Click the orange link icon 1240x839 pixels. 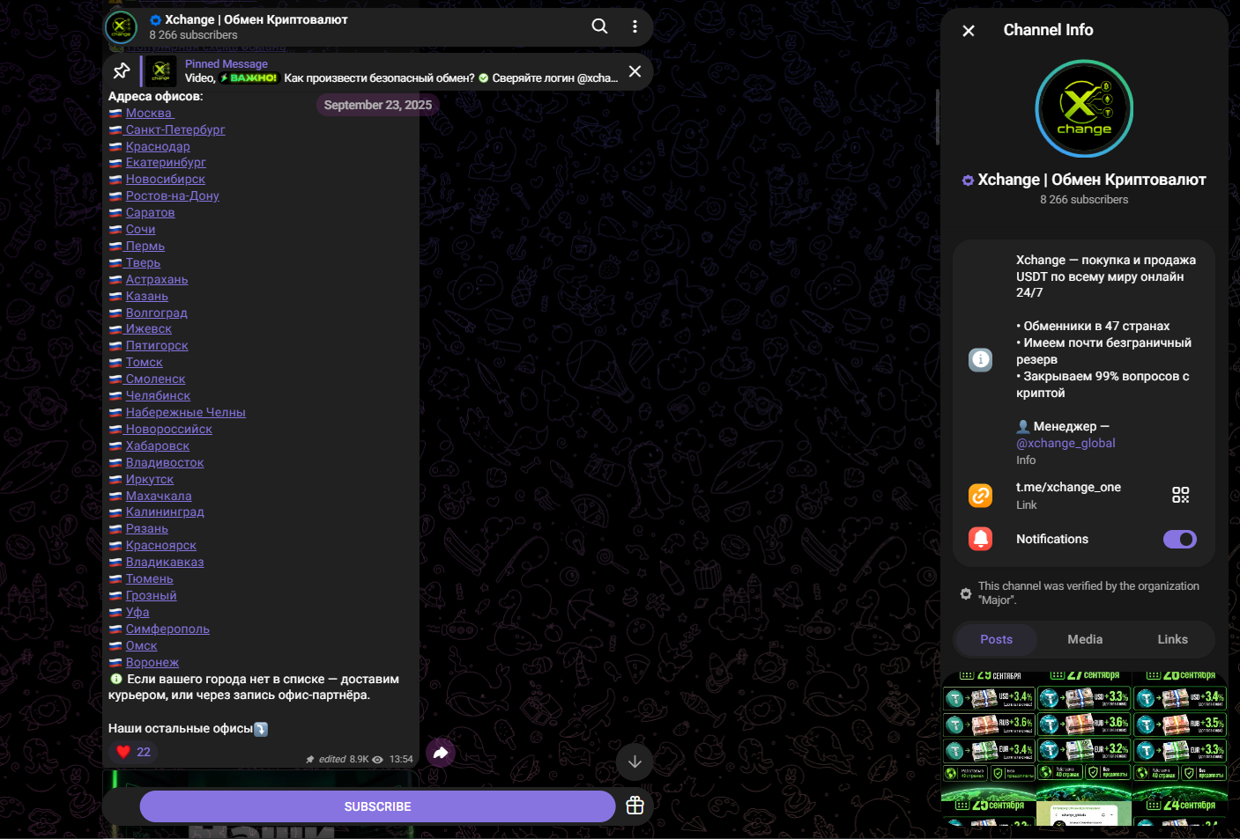(981, 496)
